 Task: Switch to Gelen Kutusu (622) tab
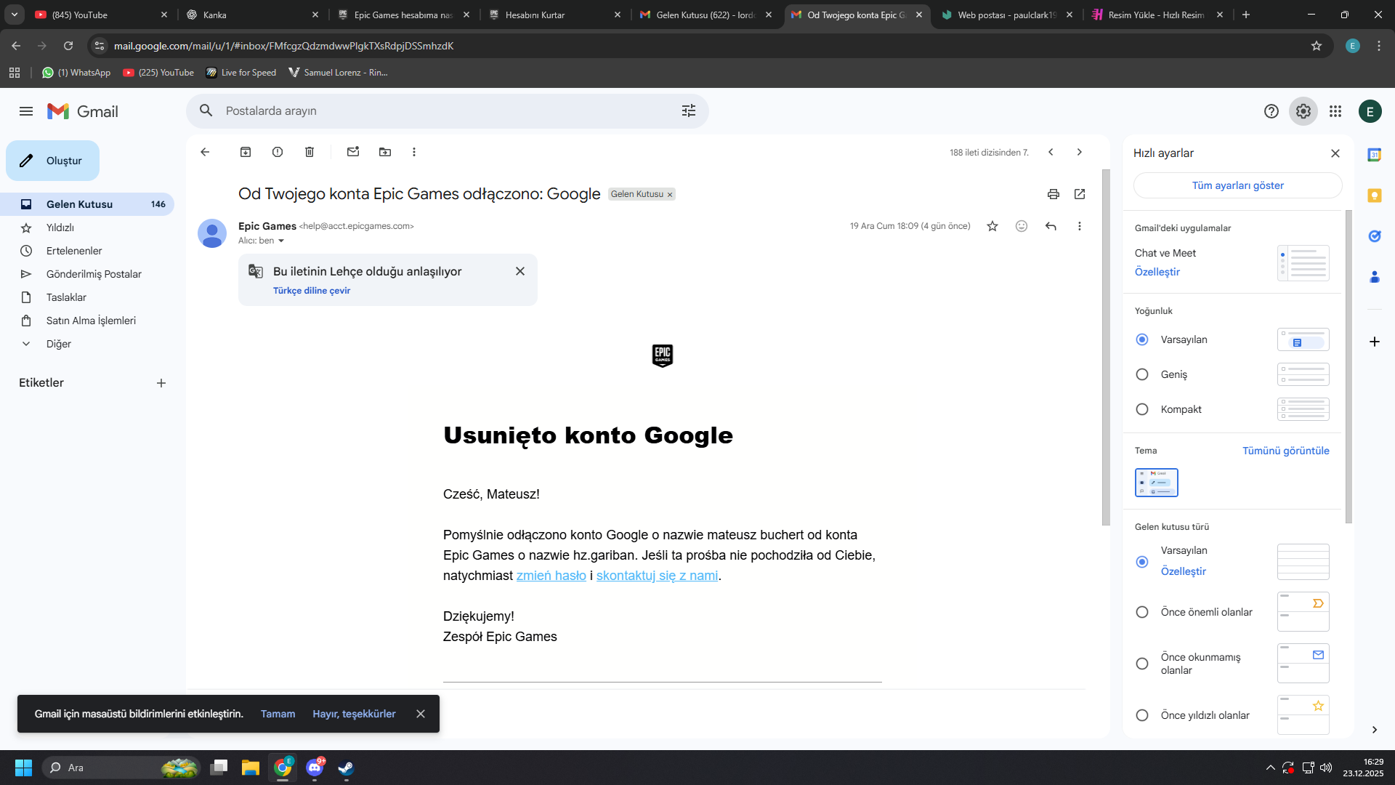[705, 15]
